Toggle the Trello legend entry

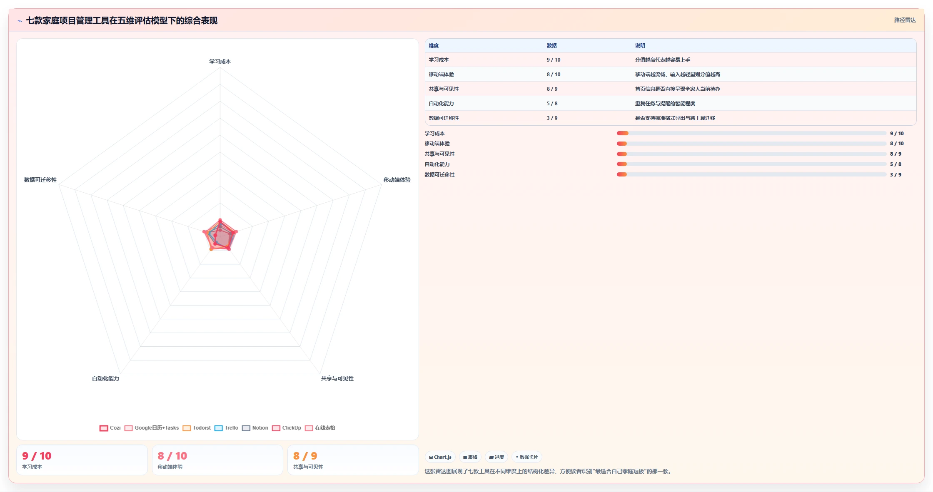coord(226,428)
